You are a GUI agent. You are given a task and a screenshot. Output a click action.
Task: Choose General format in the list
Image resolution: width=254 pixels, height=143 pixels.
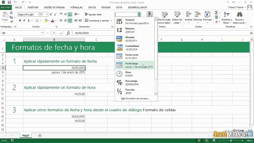135,21
